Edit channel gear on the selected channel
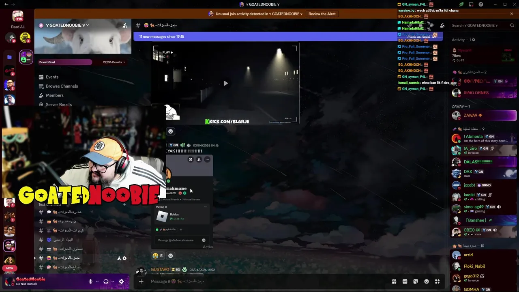The width and height of the screenshot is (519, 292). pyautogui.click(x=124, y=258)
